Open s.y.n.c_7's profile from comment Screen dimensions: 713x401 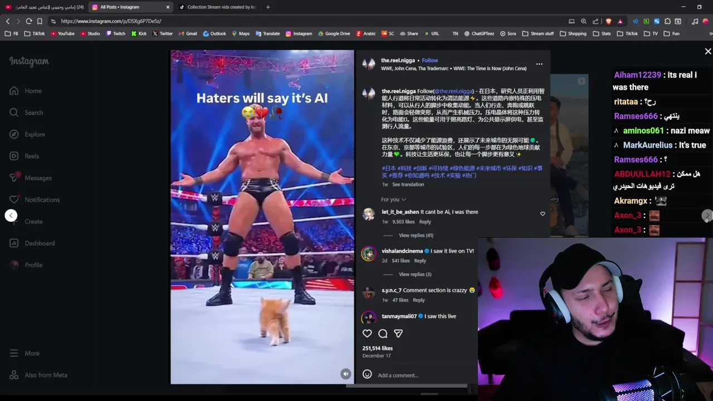point(392,290)
